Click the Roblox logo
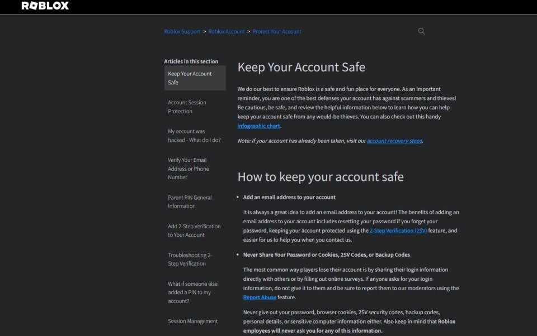 (44, 6)
